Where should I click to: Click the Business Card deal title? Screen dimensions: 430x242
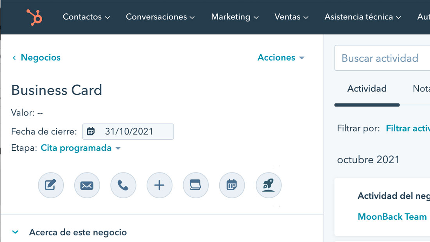[x=57, y=90]
